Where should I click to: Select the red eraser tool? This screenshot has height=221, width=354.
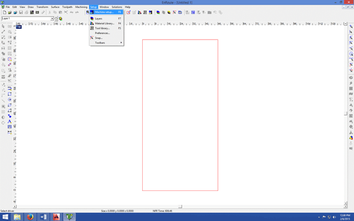point(9,65)
